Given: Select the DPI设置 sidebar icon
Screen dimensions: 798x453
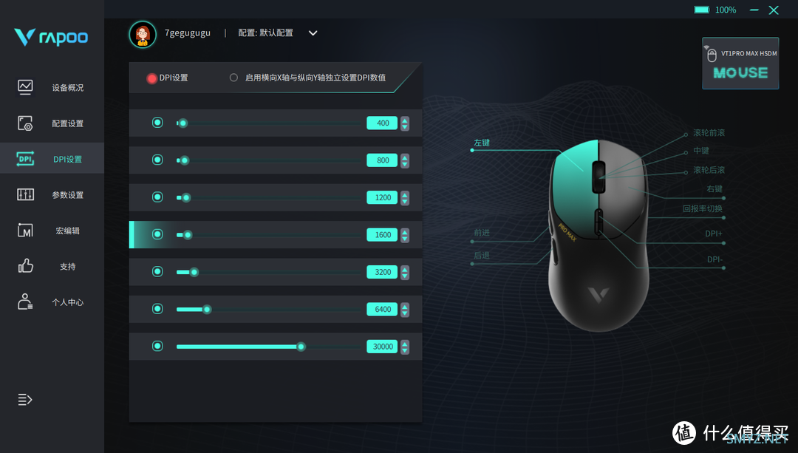Looking at the screenshot, I should point(25,159).
